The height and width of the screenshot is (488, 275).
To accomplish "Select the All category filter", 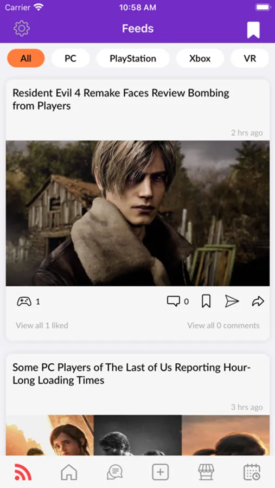I will pos(26,58).
